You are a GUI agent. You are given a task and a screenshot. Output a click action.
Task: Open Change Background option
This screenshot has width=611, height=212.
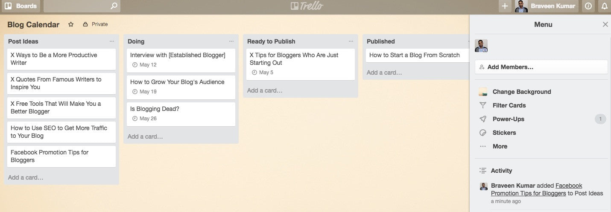(521, 92)
